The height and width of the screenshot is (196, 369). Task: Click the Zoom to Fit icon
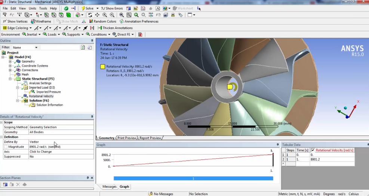(122, 15)
